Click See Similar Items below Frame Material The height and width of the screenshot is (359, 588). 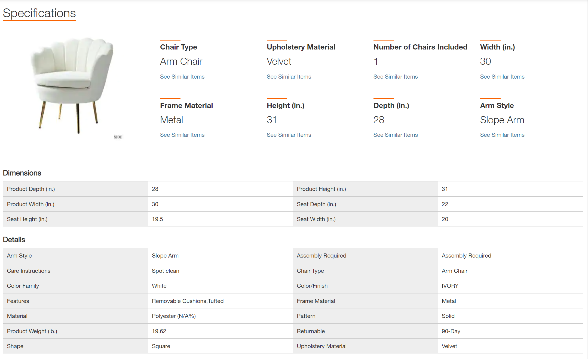tap(182, 135)
